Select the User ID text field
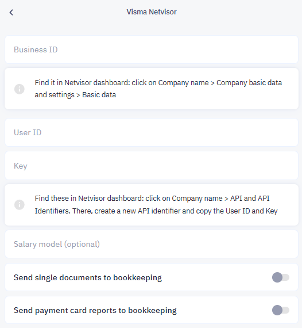Viewport: 302px width, 328px height. pyautogui.click(x=152, y=132)
